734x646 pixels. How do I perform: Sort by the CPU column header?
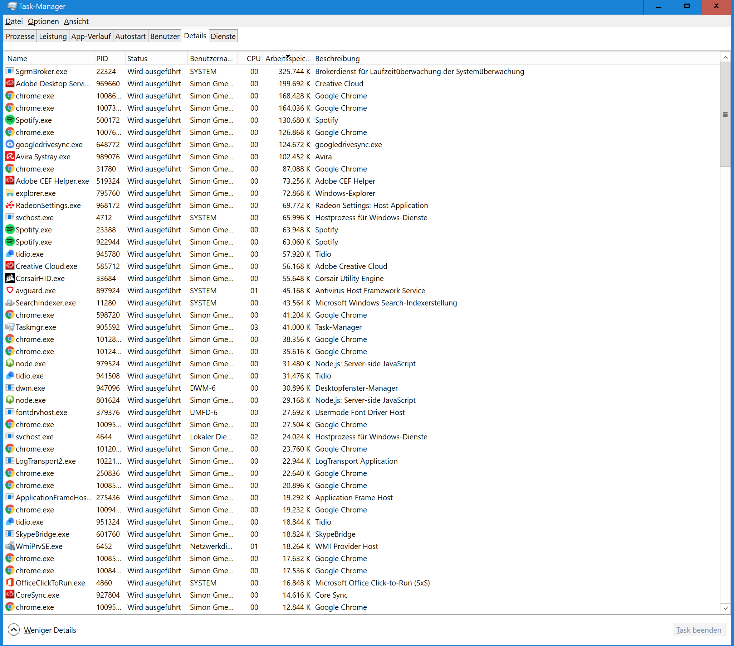pyautogui.click(x=250, y=58)
